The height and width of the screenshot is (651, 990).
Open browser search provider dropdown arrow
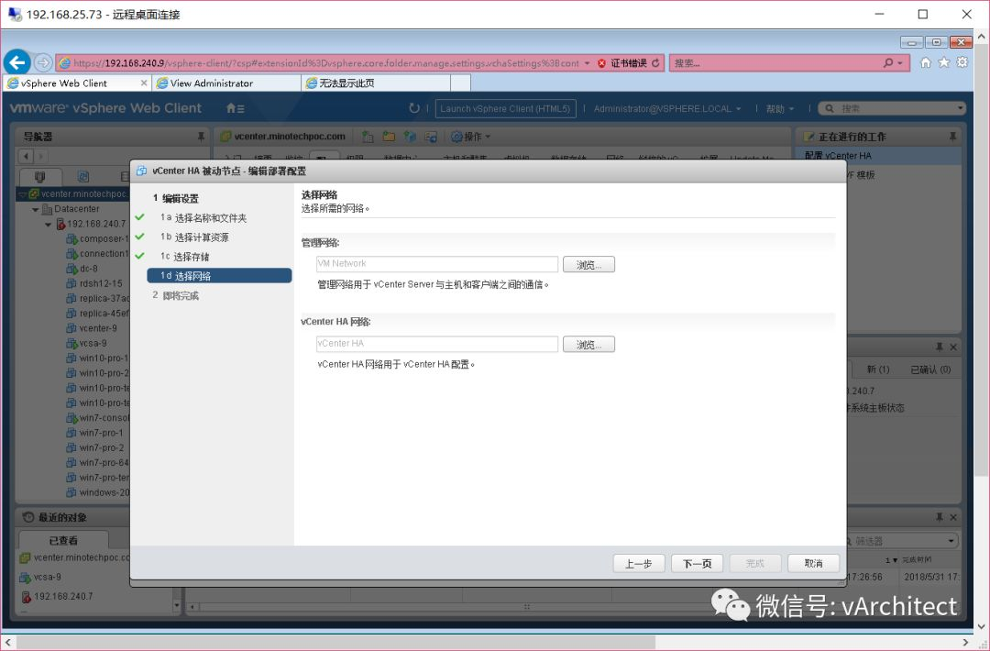pos(900,63)
